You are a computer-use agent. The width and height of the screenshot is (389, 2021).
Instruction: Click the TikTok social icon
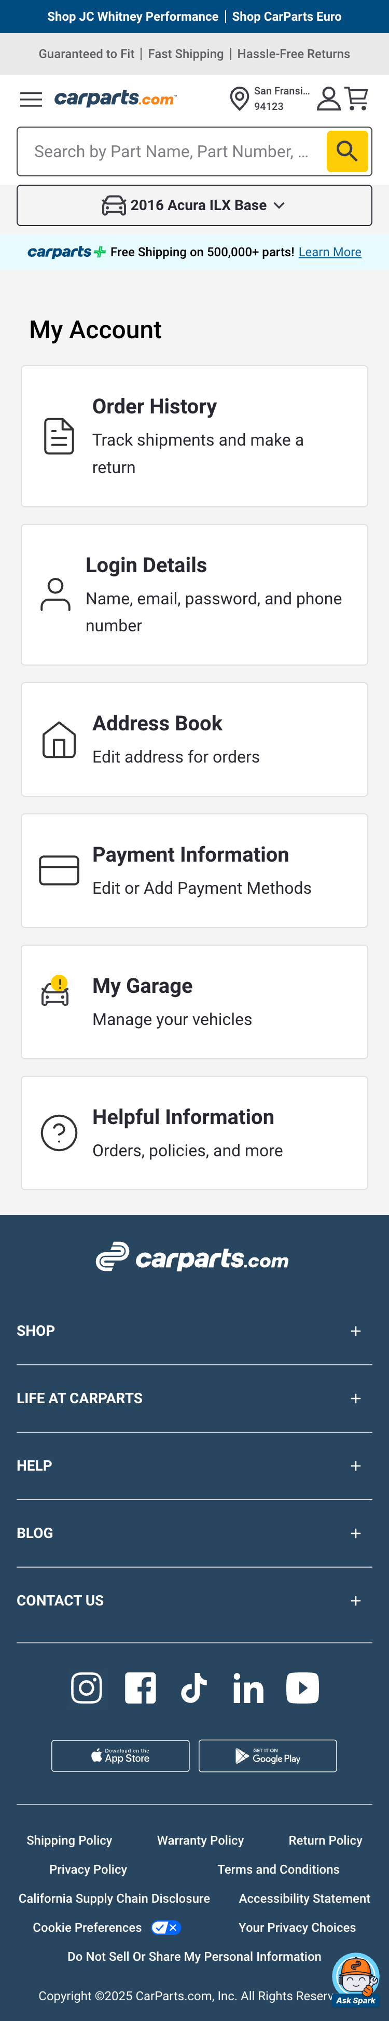[193, 1687]
